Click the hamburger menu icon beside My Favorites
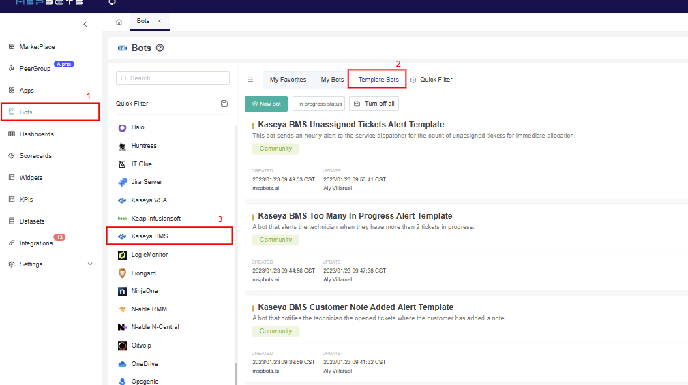 click(x=250, y=80)
